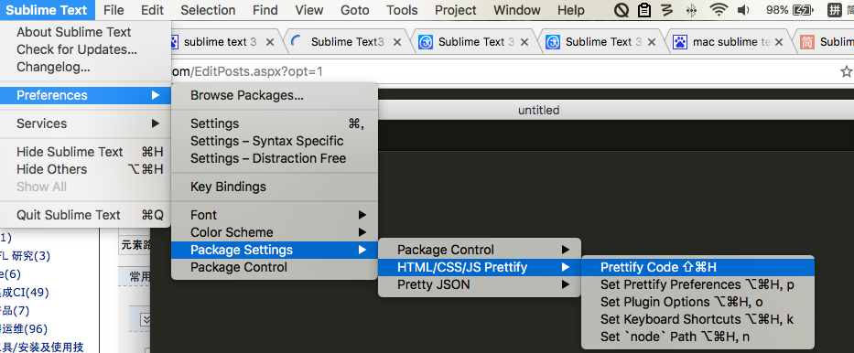This screenshot has height=353, width=854.
Task: Close the 'sublime text 3' browser tab
Action: click(270, 42)
